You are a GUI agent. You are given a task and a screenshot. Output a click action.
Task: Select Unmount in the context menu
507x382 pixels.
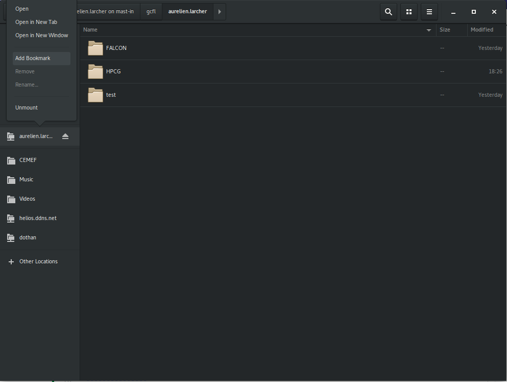(x=41, y=108)
